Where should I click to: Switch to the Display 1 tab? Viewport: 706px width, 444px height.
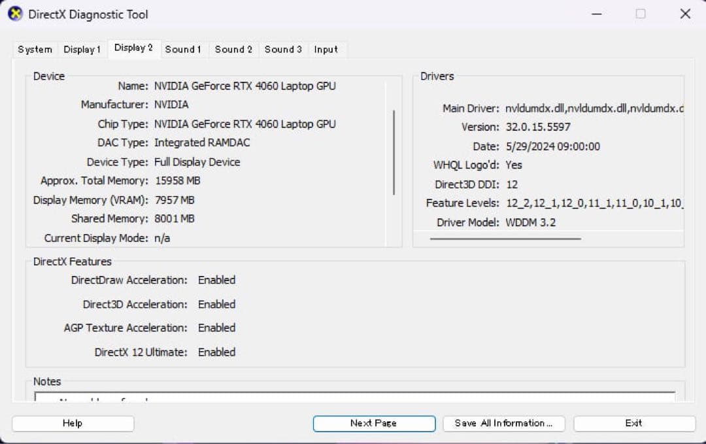click(82, 49)
